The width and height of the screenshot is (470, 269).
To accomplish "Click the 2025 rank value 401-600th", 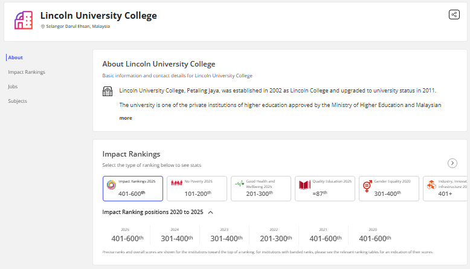I will tap(127, 238).
